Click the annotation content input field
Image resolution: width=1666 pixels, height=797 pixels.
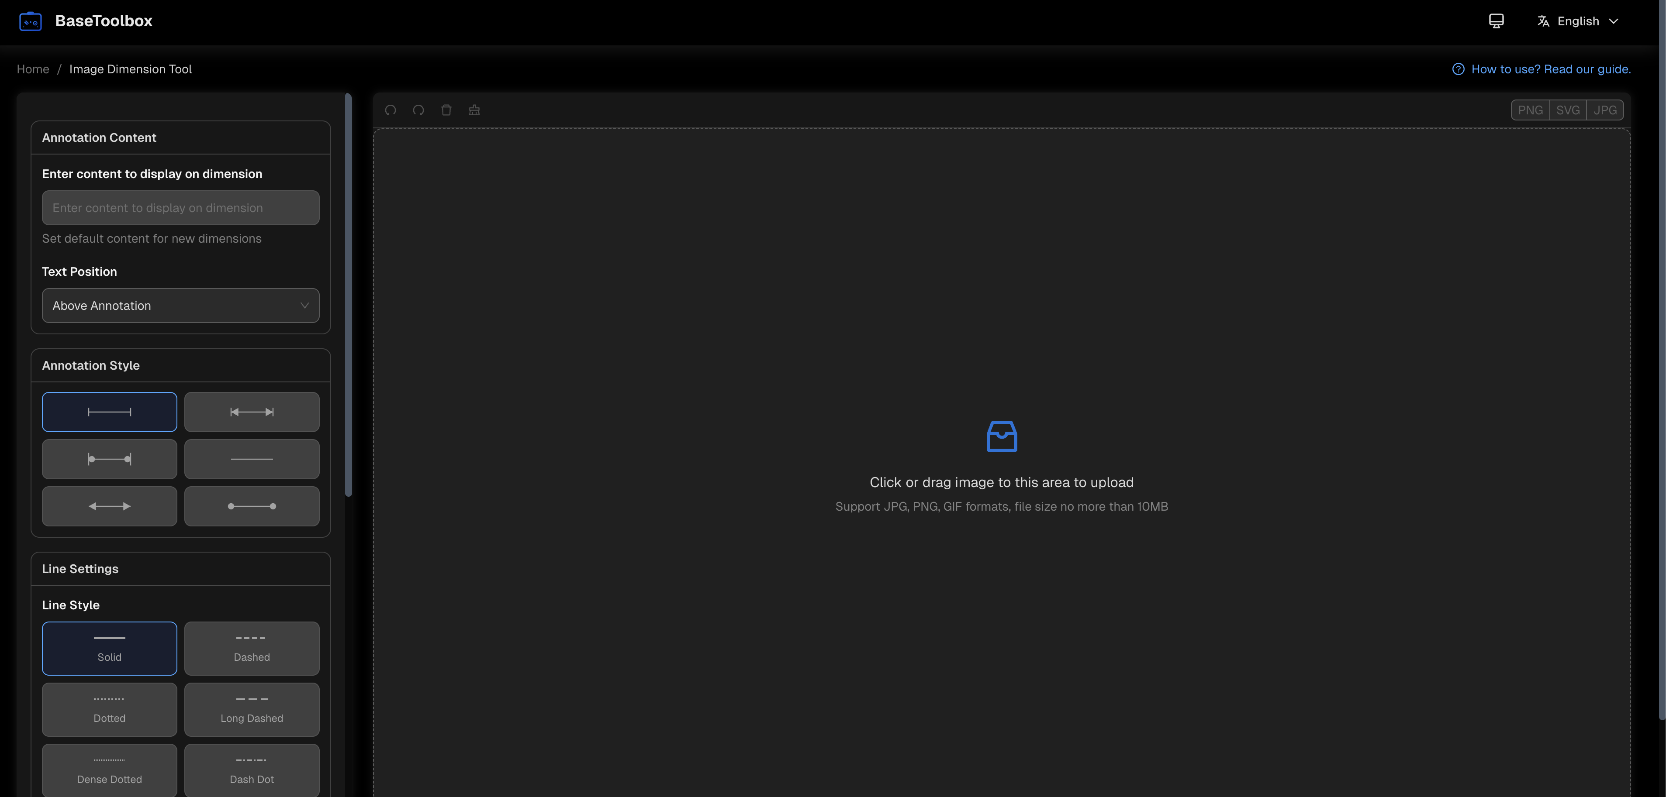[x=180, y=207]
